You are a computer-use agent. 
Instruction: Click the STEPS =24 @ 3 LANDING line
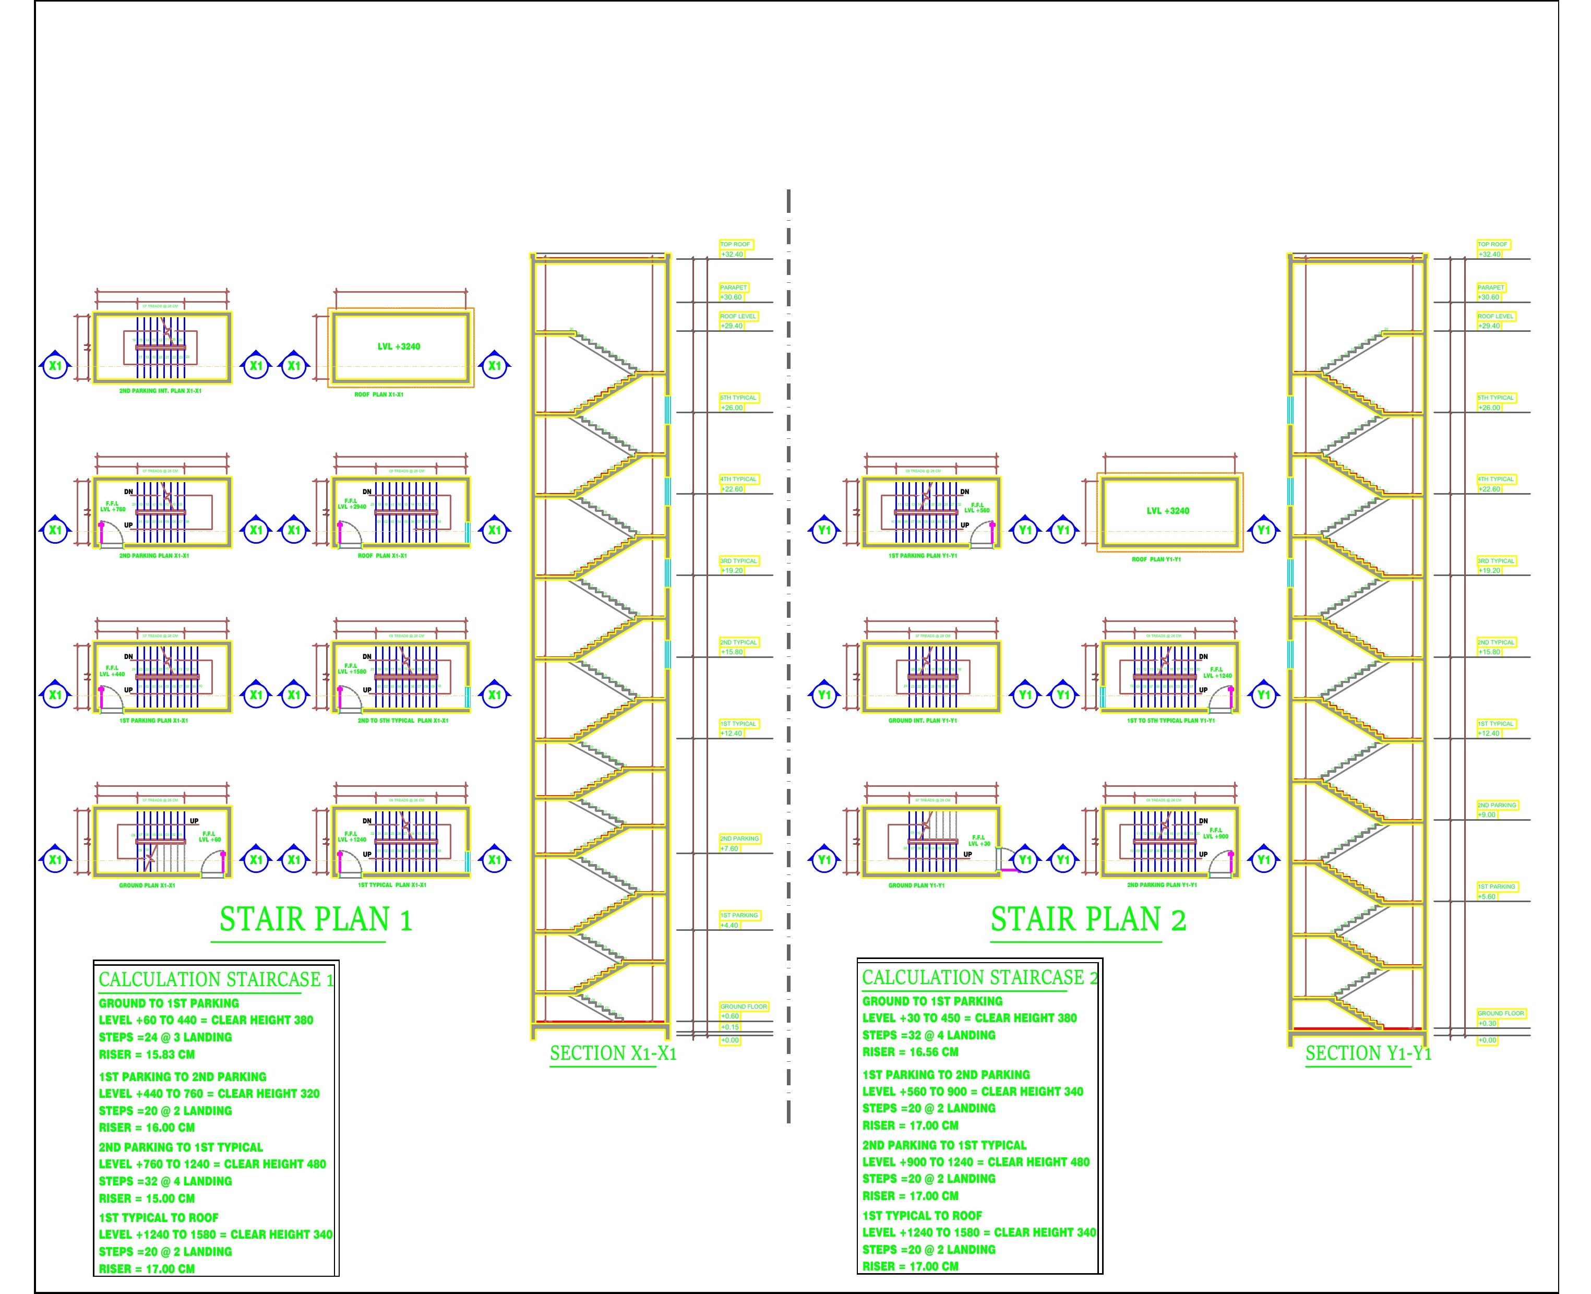165,1037
